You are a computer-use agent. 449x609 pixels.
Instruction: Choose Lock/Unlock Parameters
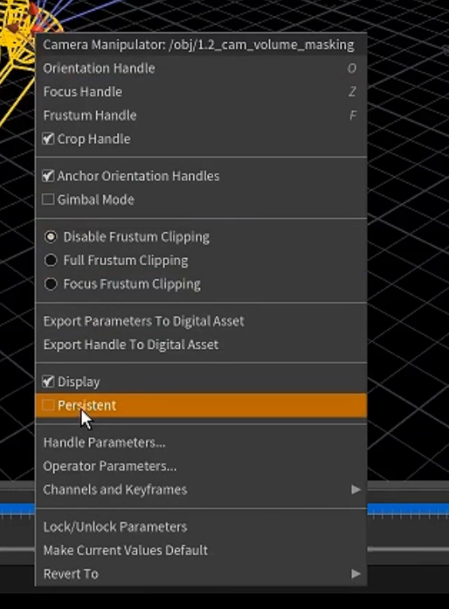coord(201,527)
